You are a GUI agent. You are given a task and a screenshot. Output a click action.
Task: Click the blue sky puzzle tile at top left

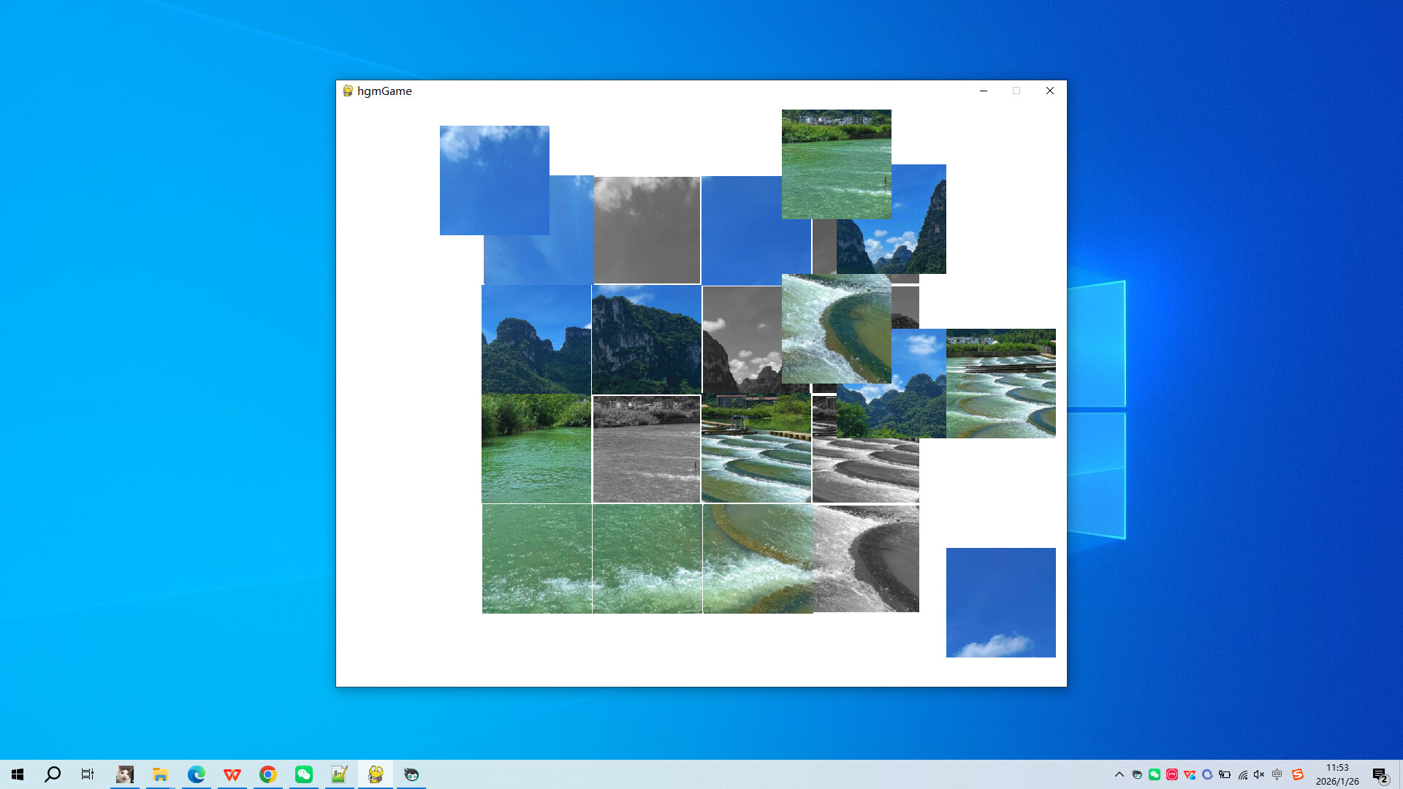[x=494, y=180]
